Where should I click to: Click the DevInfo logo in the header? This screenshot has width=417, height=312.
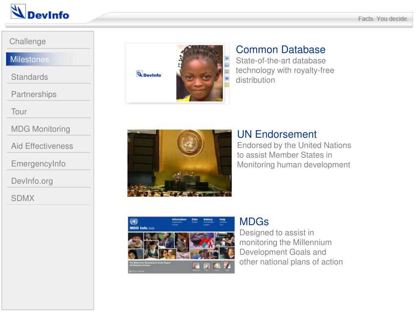(x=40, y=12)
